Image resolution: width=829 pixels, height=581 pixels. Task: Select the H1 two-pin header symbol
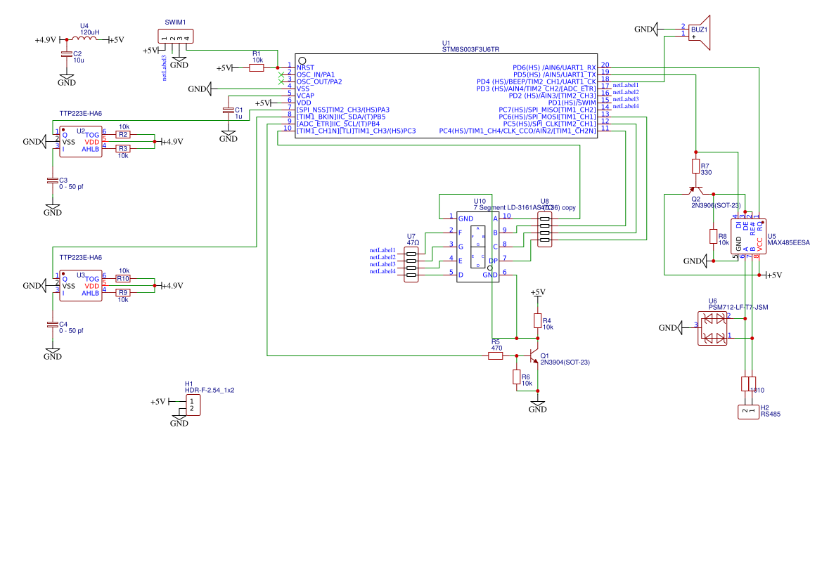click(193, 405)
